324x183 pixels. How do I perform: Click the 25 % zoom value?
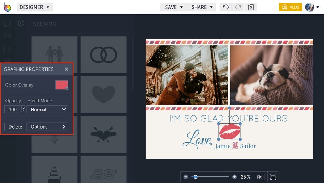(245, 177)
